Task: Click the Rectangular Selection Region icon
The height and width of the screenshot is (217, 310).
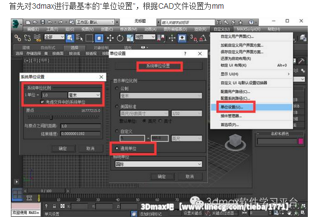Action: pos(89,38)
